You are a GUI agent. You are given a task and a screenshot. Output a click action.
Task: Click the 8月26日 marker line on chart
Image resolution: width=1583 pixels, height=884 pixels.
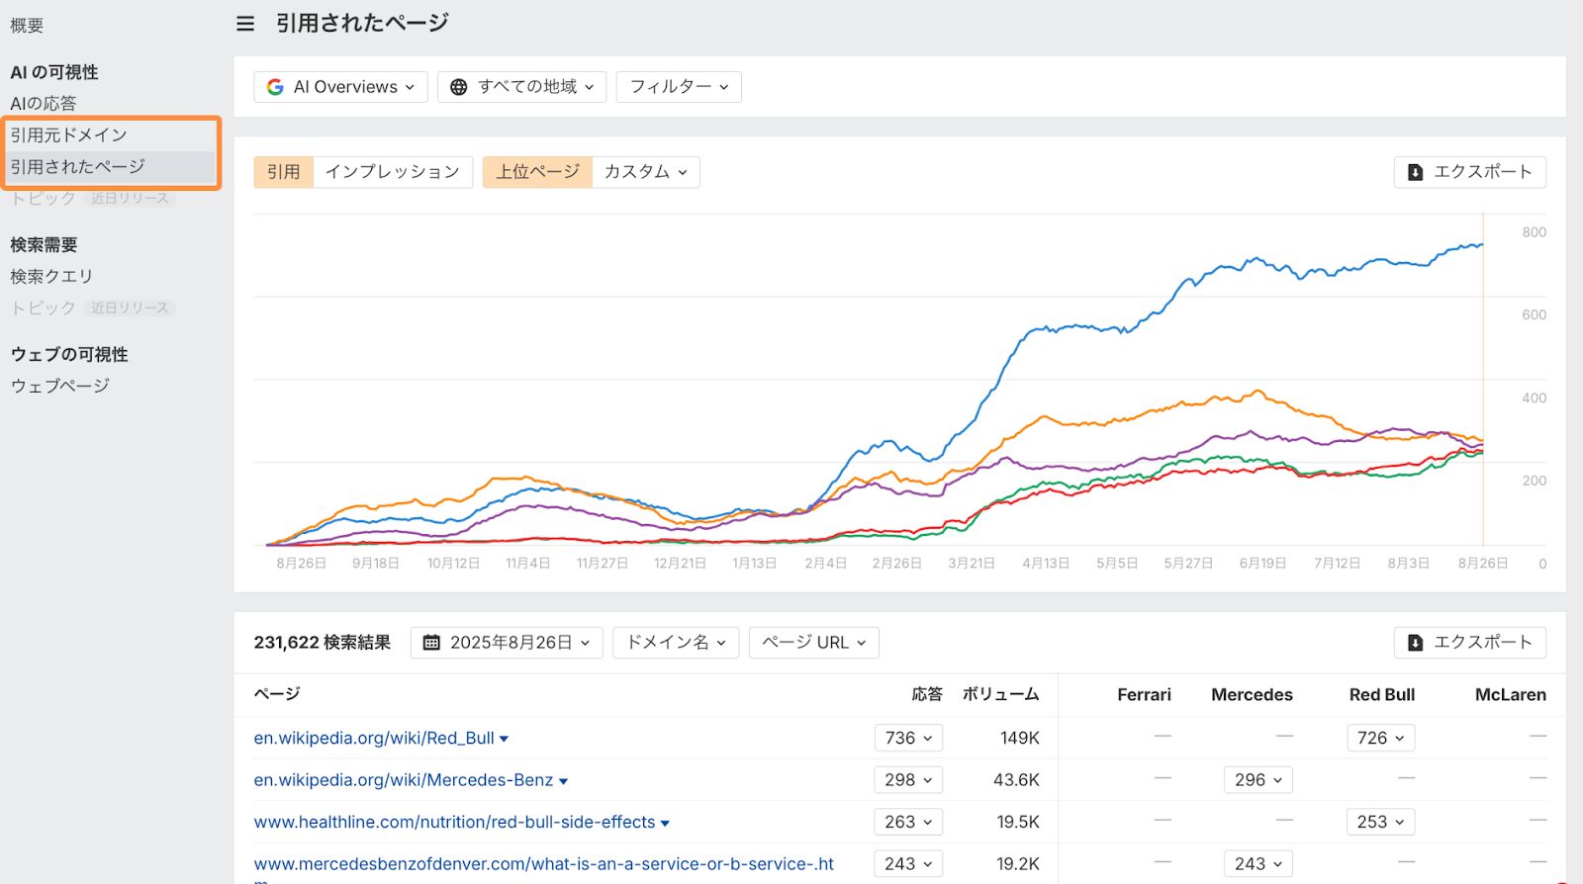coord(1482,396)
